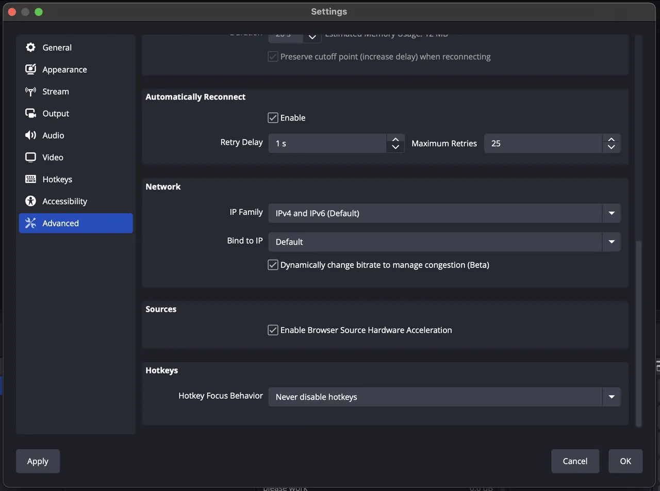Uncheck Enable under Automatically Reconnect
Viewport: 660px width, 491px height.
click(273, 118)
